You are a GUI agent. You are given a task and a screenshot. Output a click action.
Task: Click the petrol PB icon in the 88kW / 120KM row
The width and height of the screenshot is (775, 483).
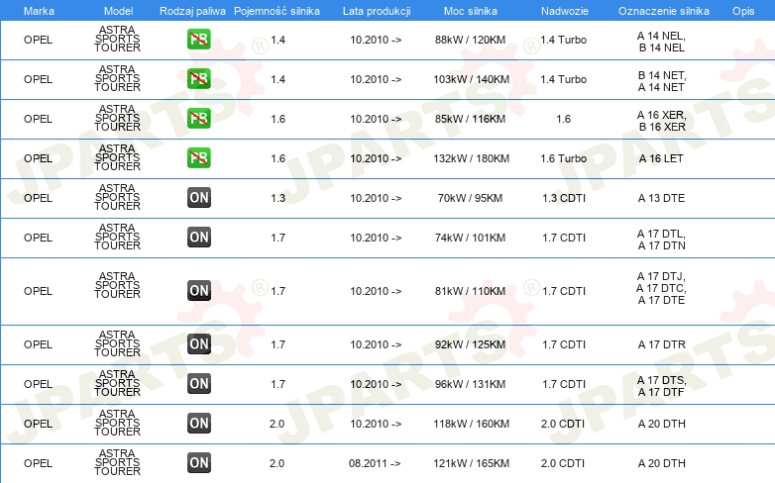(199, 40)
